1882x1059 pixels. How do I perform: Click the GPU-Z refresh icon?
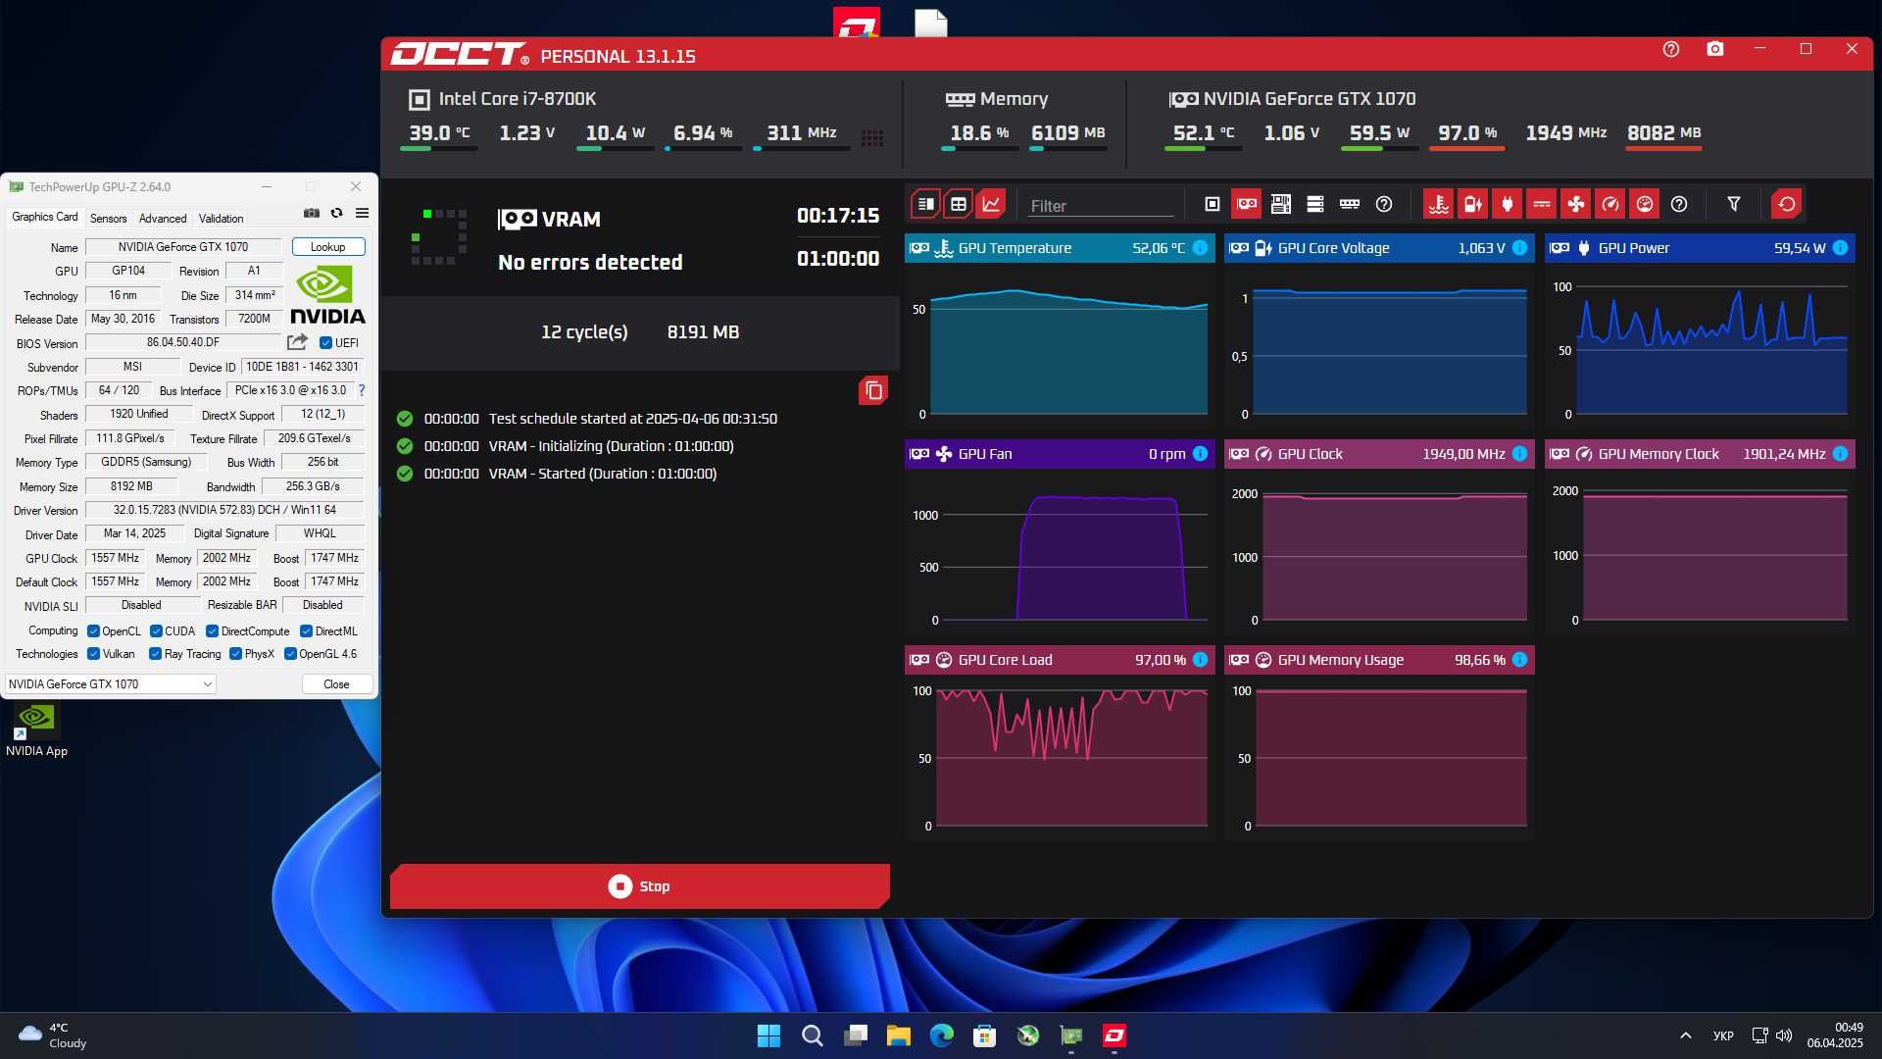(336, 213)
